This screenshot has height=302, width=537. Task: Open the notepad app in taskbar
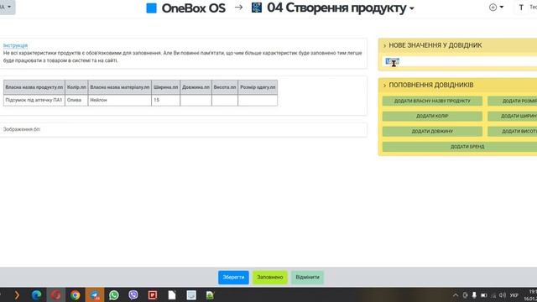pos(191,294)
